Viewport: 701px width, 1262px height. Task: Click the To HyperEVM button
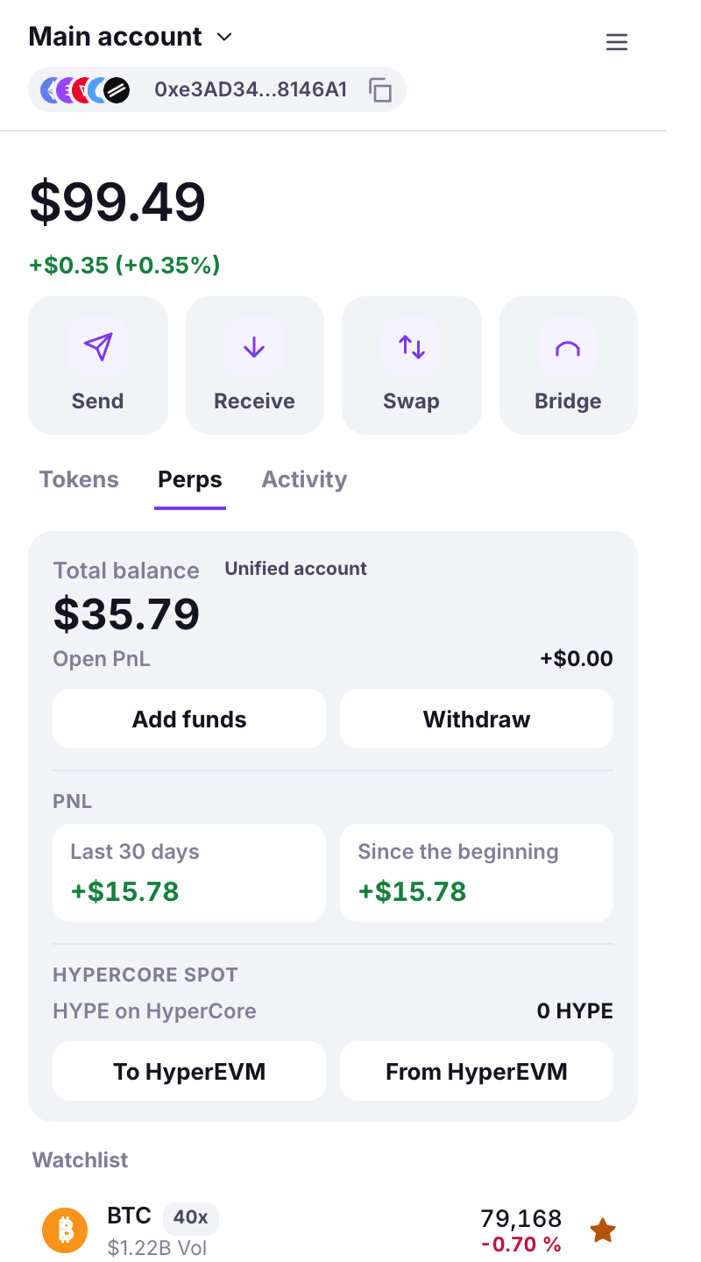pyautogui.click(x=189, y=1071)
